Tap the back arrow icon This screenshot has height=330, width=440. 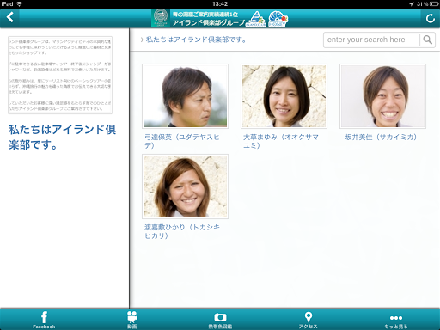10,17
